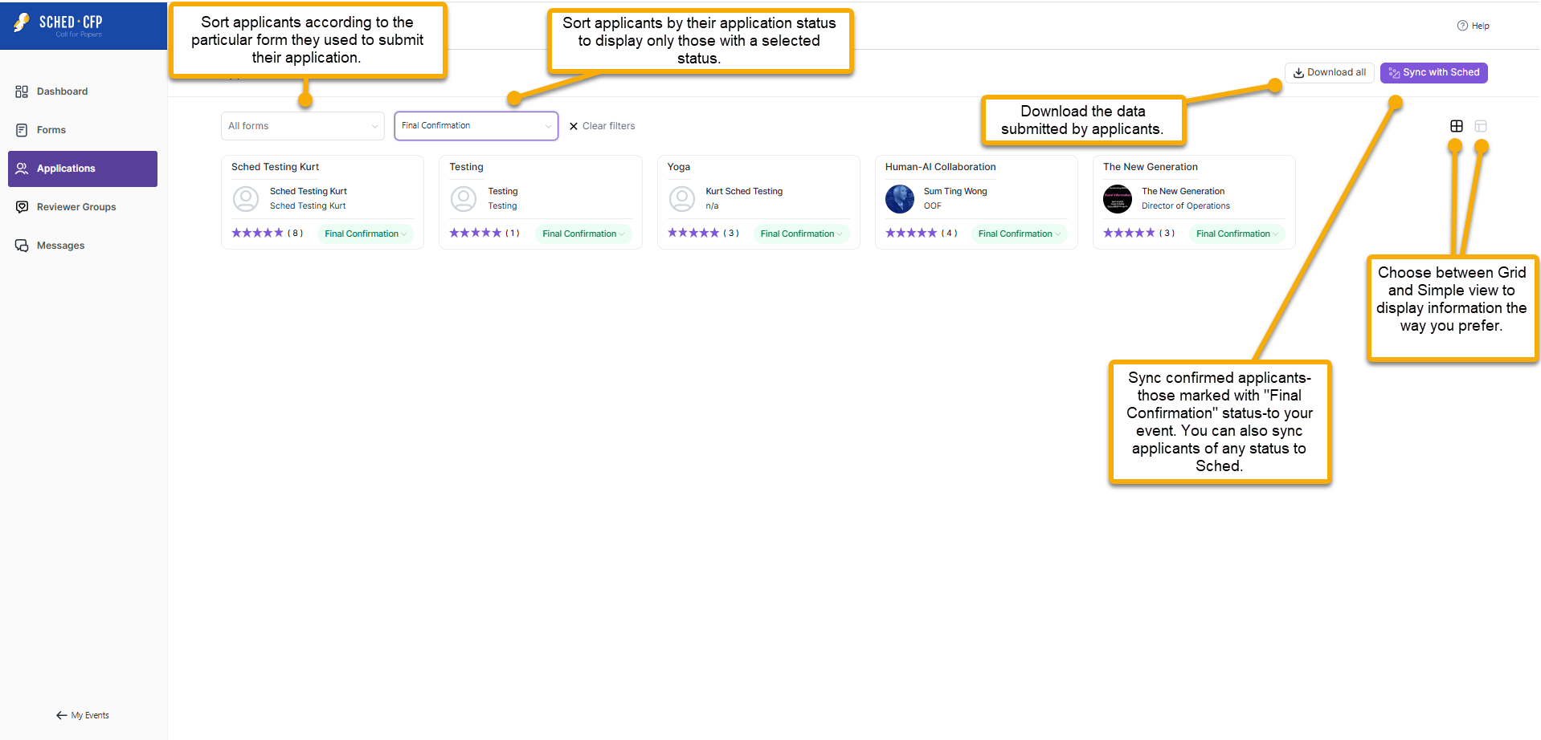Open Reviewer Groups
The width and height of the screenshot is (1541, 740).
click(x=83, y=207)
